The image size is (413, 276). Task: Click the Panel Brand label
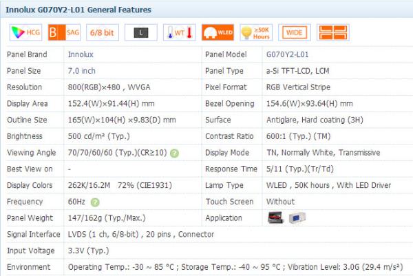pyautogui.click(x=27, y=54)
